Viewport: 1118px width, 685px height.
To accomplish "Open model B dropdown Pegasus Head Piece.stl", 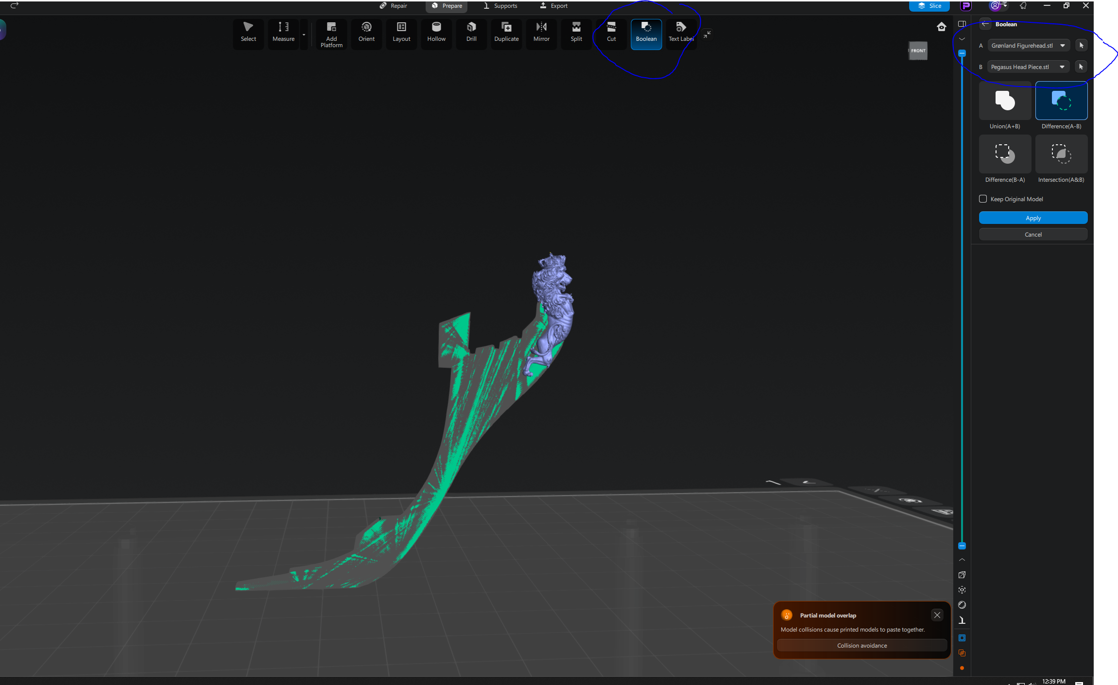I will [1028, 67].
